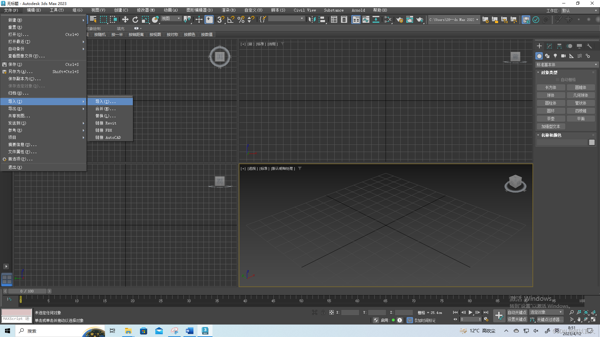Enable the 自动栅格 checkbox

(x=557, y=79)
